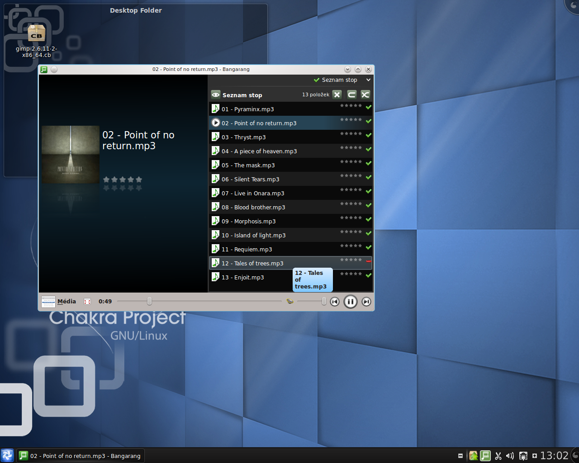Image resolution: width=579 pixels, height=463 pixels.
Task: Skip to previous track
Action: [x=335, y=302]
